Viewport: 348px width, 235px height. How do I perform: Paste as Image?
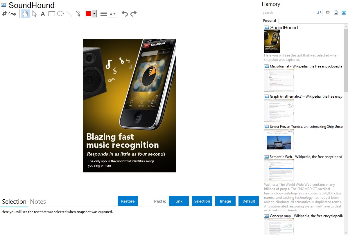[x=225, y=201]
